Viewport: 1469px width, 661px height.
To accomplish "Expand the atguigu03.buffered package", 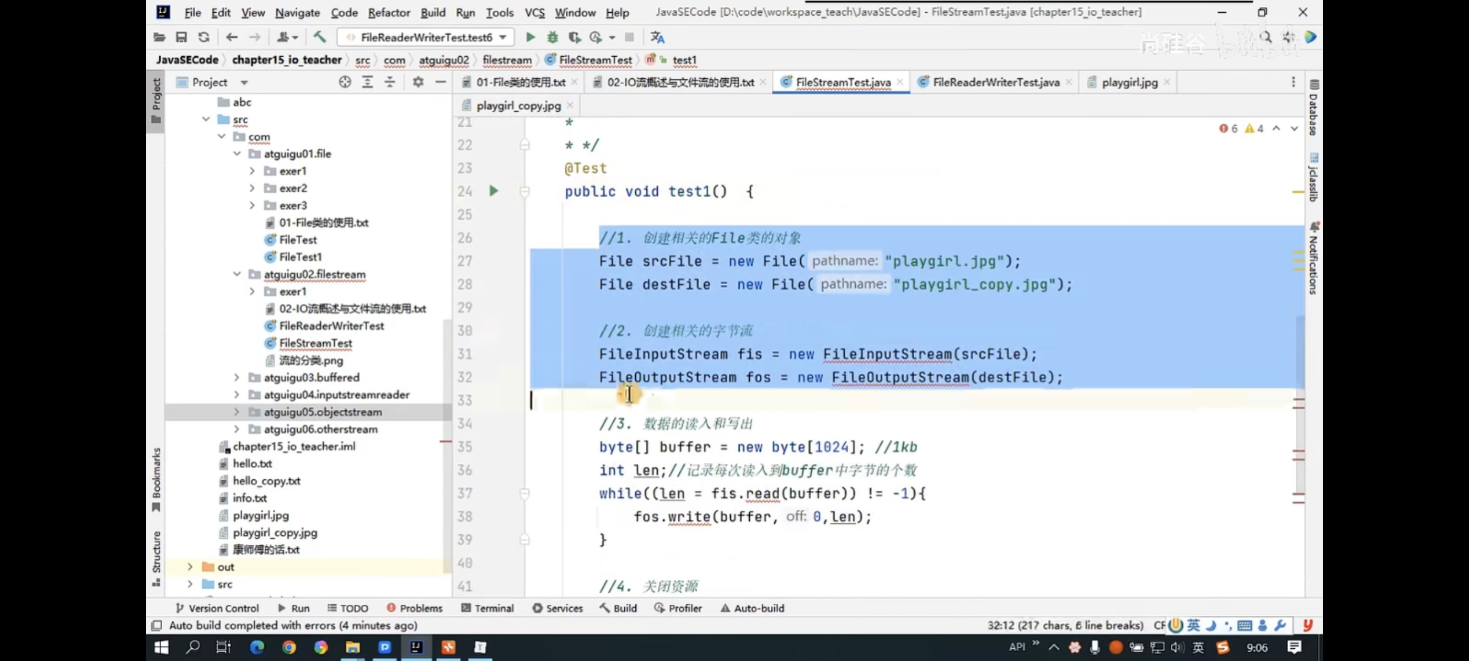I will click(237, 377).
